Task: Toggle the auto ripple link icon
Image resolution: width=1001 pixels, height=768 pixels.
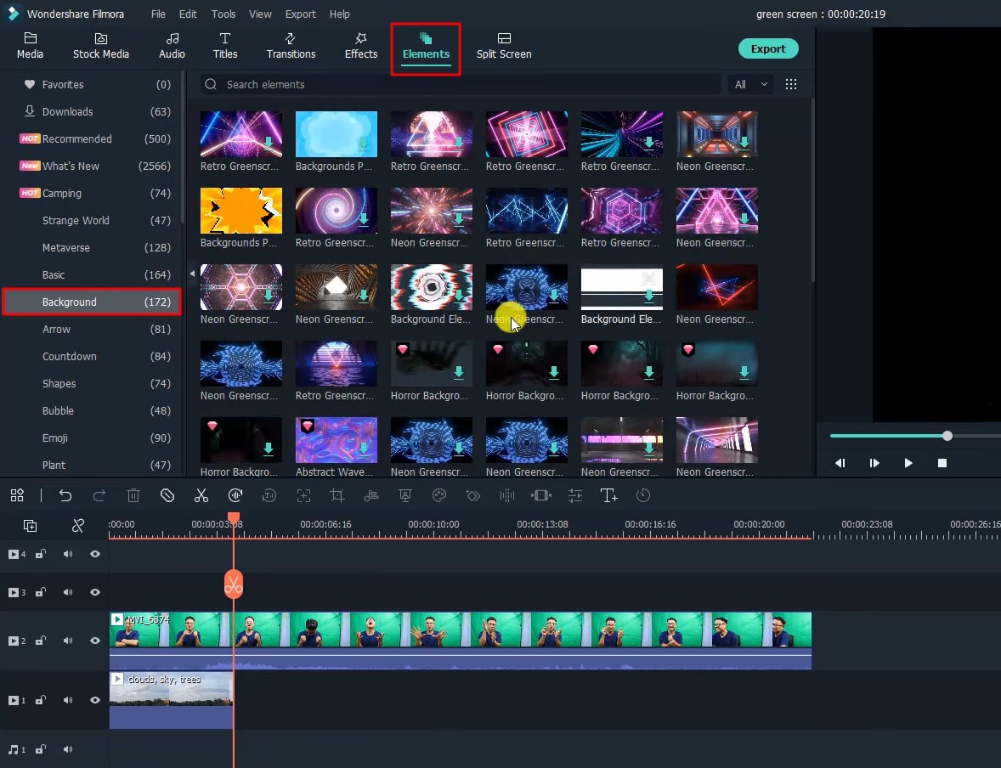Action: (x=78, y=525)
